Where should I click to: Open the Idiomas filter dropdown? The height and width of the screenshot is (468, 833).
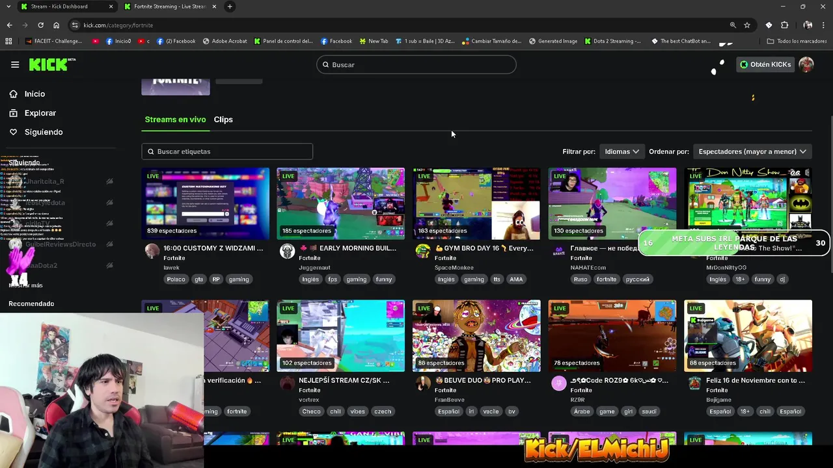621,151
